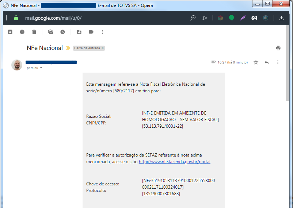Click the Opera send arrow icon
The height and width of the screenshot is (208, 293).
click(x=205, y=18)
